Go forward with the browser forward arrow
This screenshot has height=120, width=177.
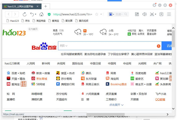[x=15, y=14]
